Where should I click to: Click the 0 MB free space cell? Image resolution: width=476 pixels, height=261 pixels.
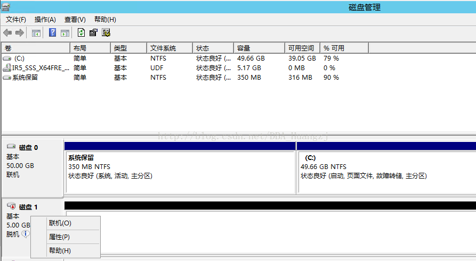(296, 68)
